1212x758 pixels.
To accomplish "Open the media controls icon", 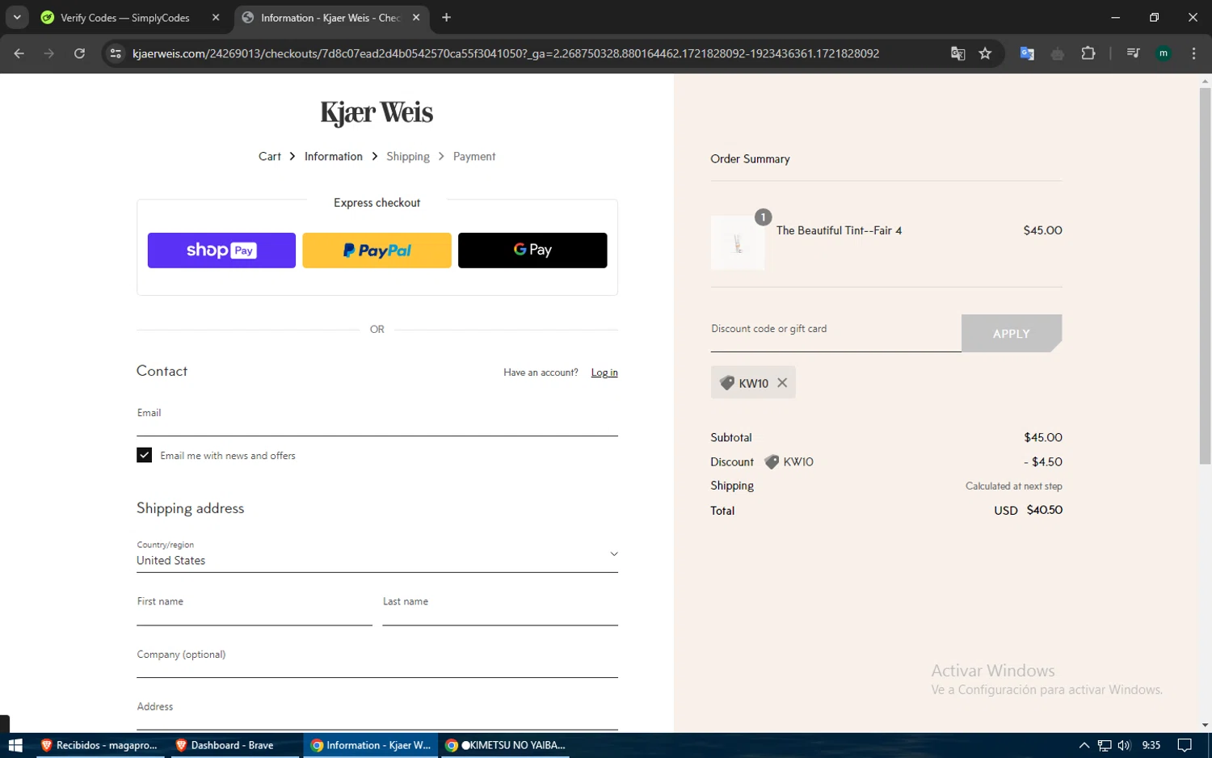I will pos(1133,53).
